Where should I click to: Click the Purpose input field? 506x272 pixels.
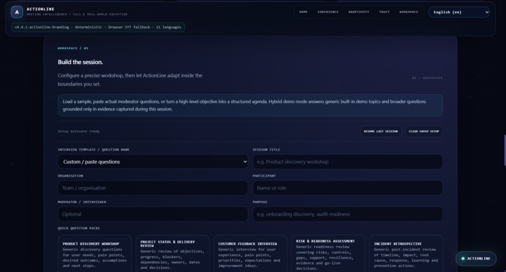[x=348, y=214]
